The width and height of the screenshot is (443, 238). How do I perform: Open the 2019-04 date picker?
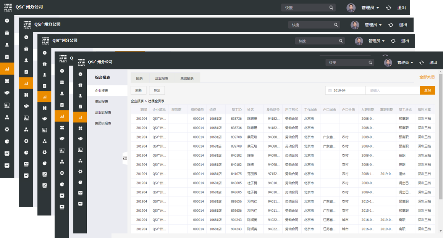(x=346, y=90)
